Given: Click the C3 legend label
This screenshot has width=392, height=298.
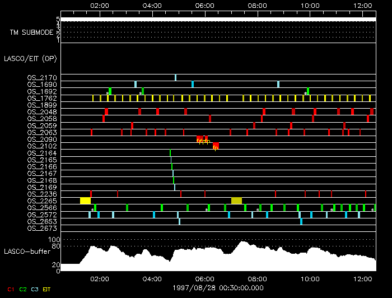Looking at the screenshot, I should (x=36, y=290).
